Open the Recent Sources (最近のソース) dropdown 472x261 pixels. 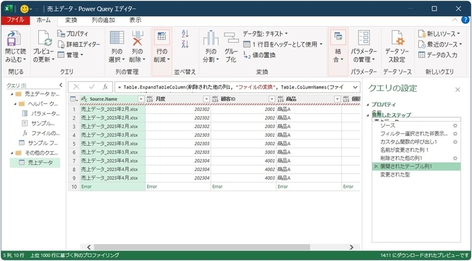440,44
